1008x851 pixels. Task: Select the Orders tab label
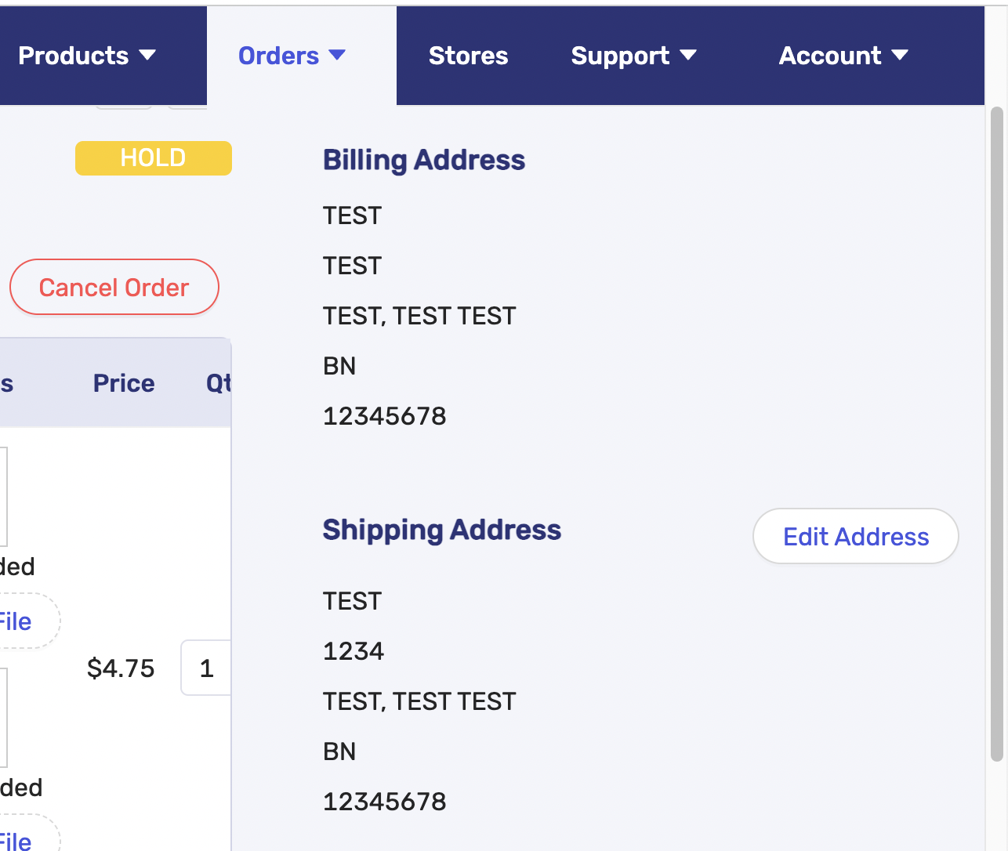click(278, 56)
